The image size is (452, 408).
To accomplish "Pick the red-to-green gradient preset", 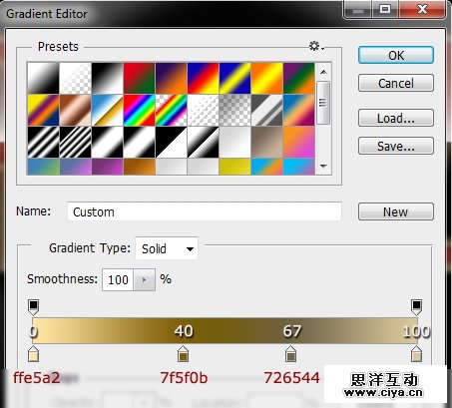I will coord(139,78).
